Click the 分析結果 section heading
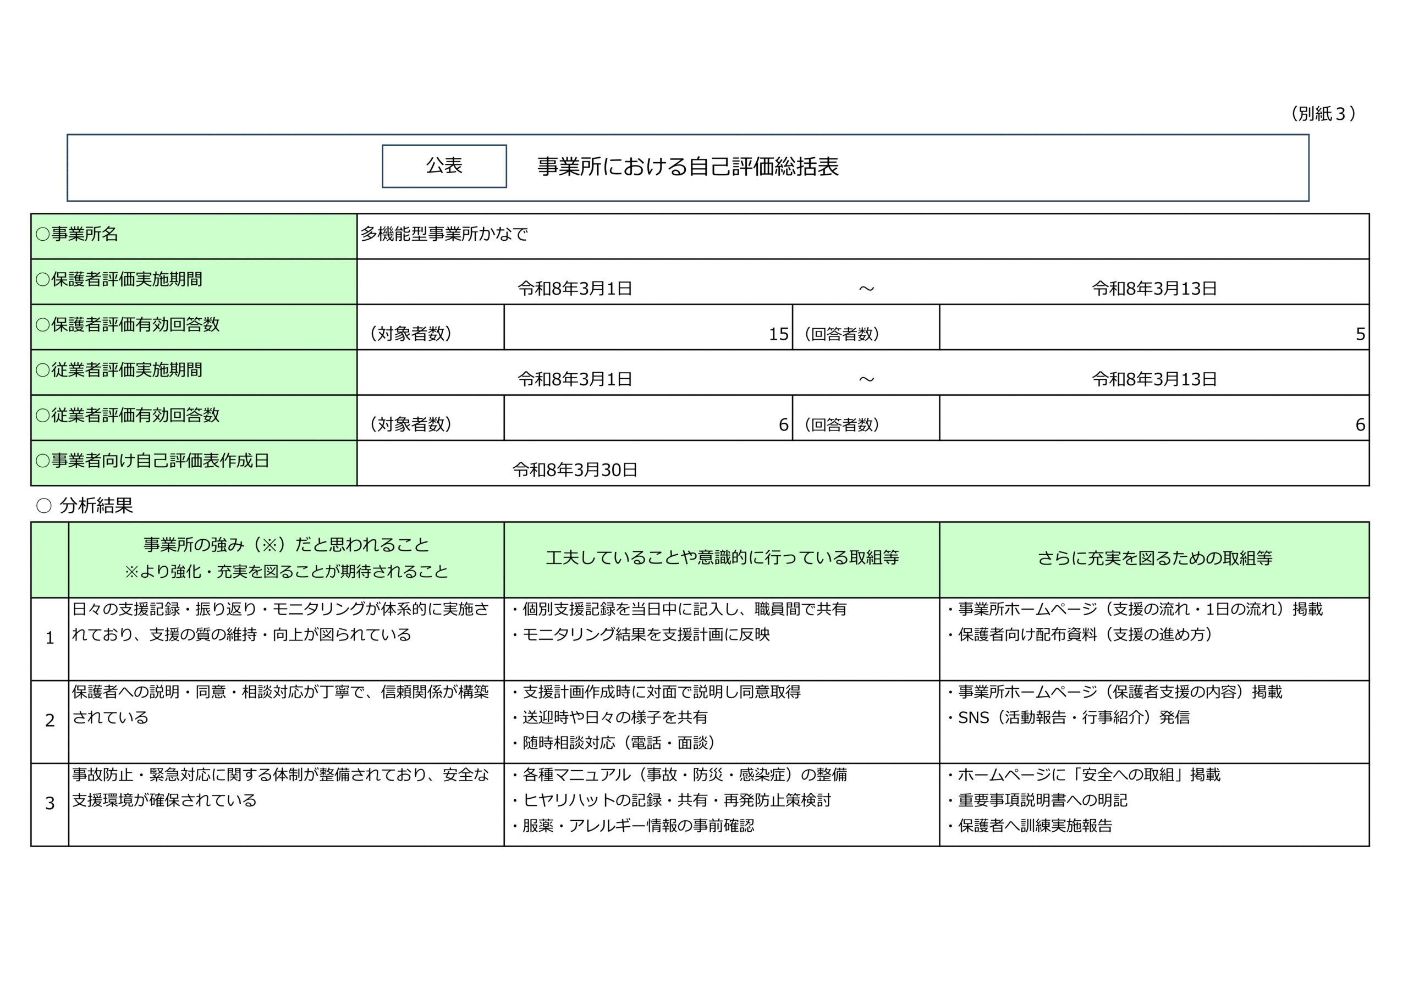The height and width of the screenshot is (995, 1408). point(96,506)
